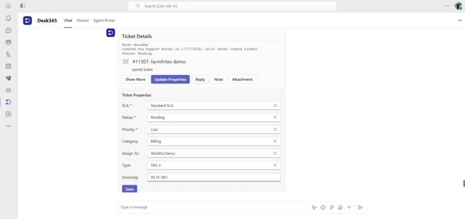Clear the Standard SLA value
Screen dimensions: 465x219
pos(275,105)
